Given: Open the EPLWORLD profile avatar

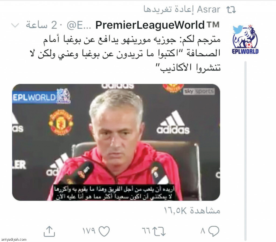Looking at the screenshot, I should 245,39.
